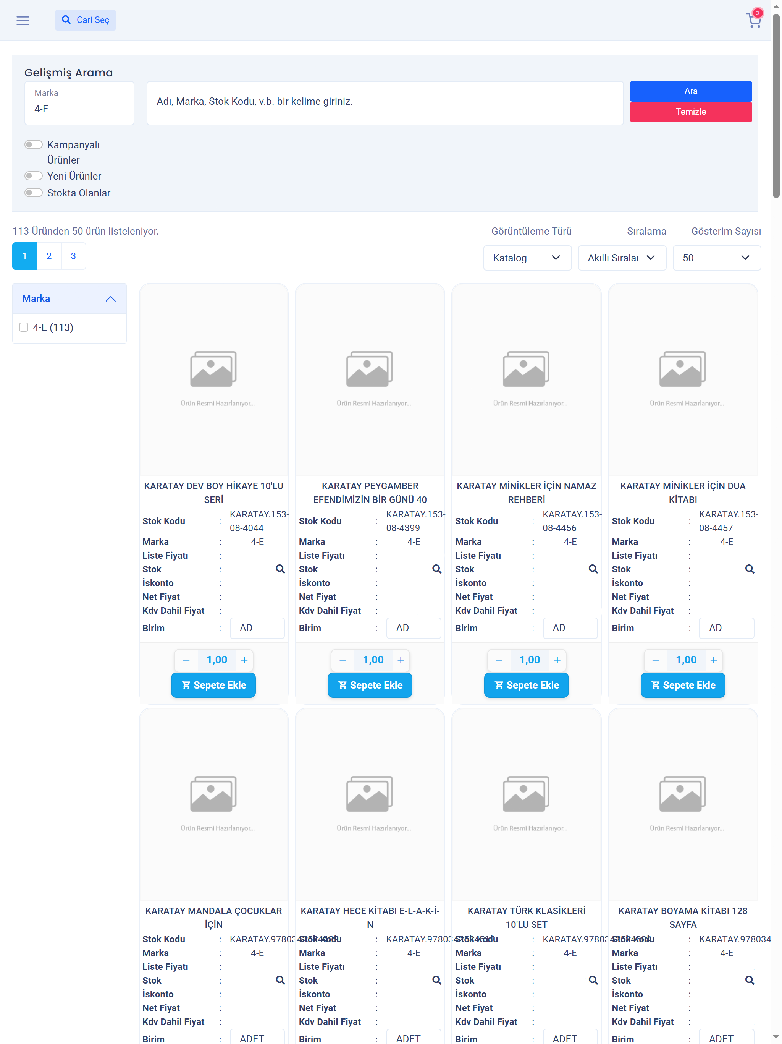Image resolution: width=782 pixels, height=1044 pixels.
Task: Collapse the Marka filter panel
Action: 69,298
